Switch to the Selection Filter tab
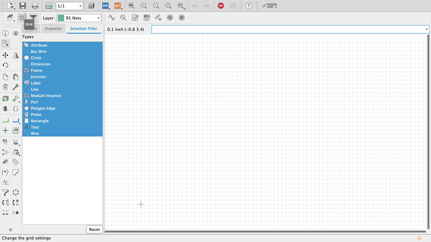The image size is (431, 242). tap(84, 28)
